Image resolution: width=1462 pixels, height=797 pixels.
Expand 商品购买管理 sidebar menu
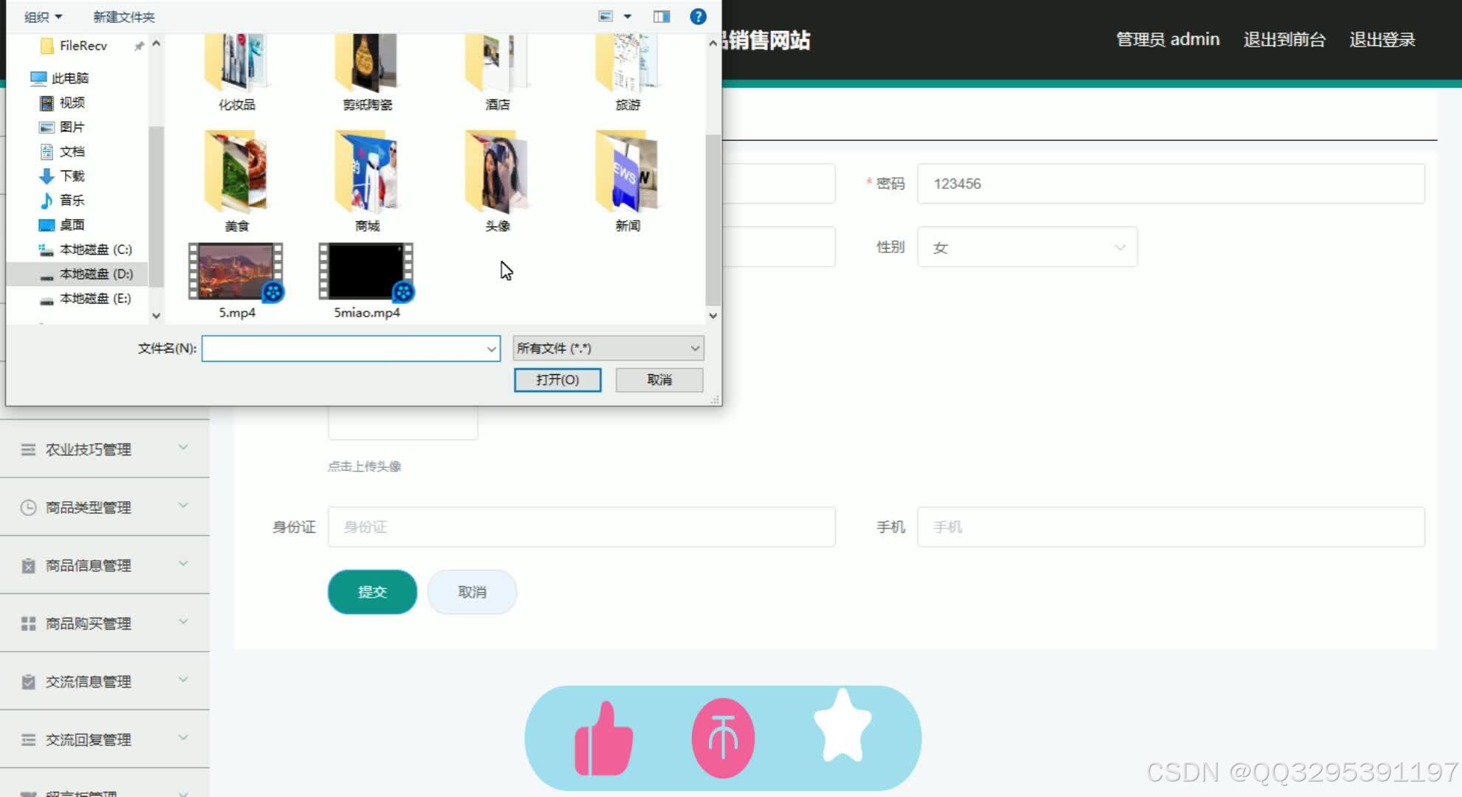[x=105, y=624]
